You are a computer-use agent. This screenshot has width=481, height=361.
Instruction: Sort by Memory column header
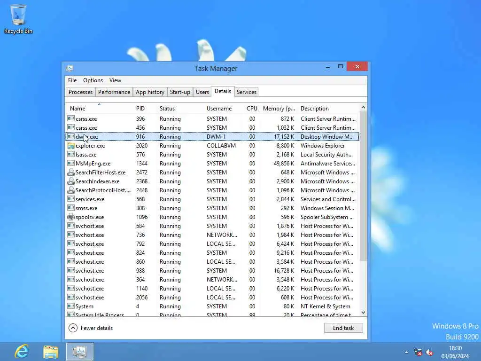point(279,109)
